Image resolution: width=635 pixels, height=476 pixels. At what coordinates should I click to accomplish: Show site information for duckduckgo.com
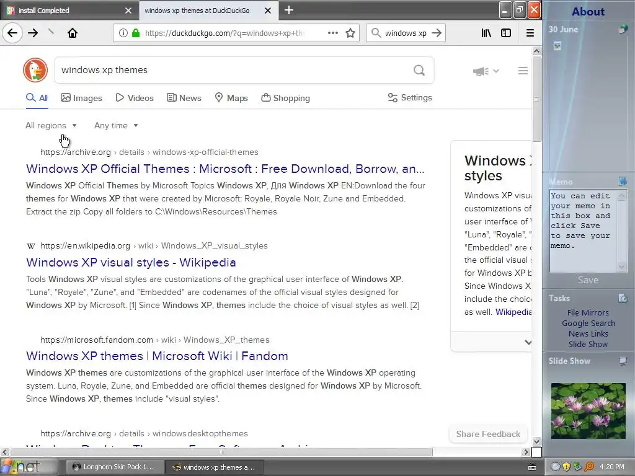tap(123, 33)
